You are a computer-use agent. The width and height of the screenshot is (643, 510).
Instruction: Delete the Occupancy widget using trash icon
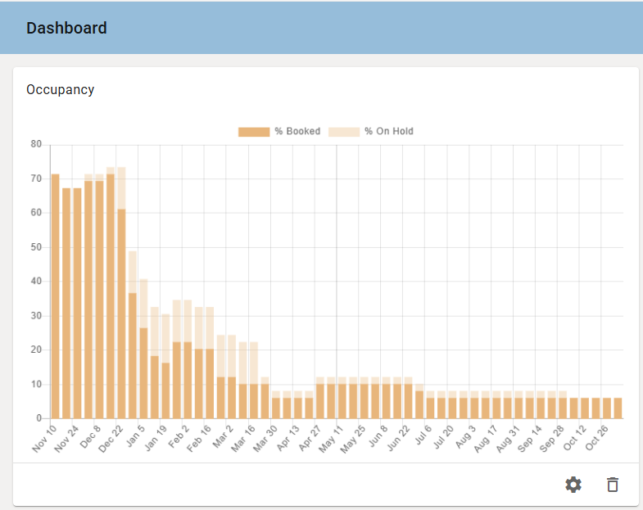[x=613, y=485]
